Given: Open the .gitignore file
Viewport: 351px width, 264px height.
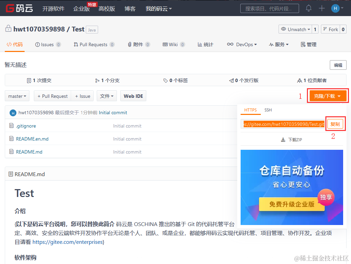Looking at the screenshot, I should [26, 126].
